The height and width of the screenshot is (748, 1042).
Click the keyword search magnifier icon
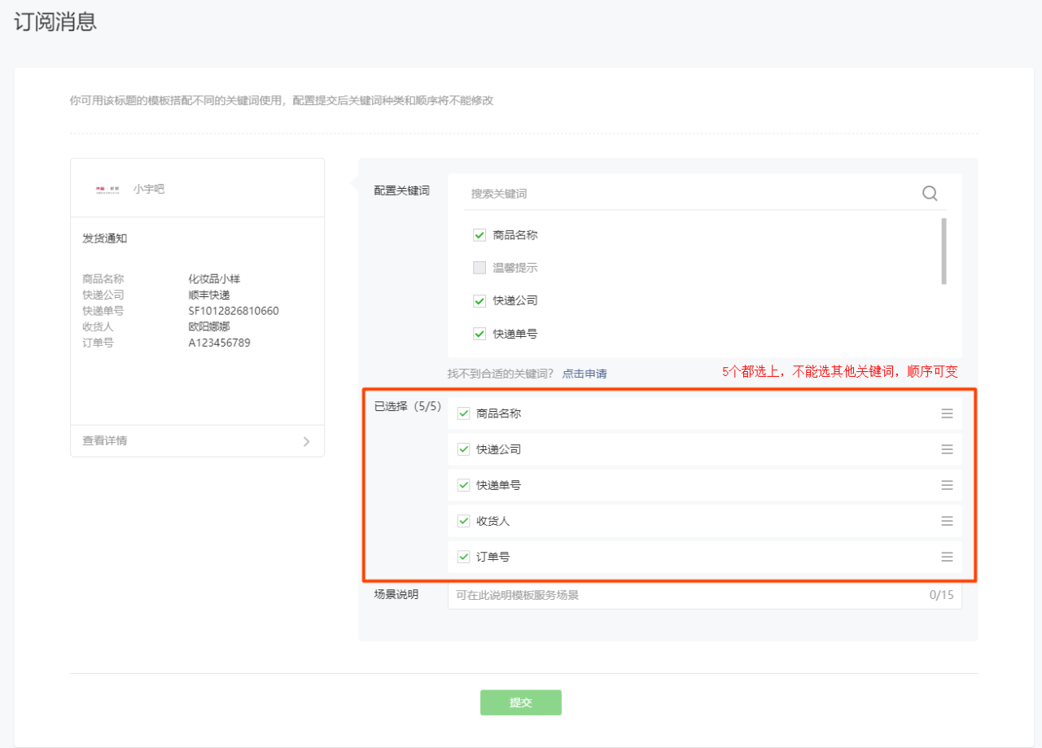(x=930, y=194)
